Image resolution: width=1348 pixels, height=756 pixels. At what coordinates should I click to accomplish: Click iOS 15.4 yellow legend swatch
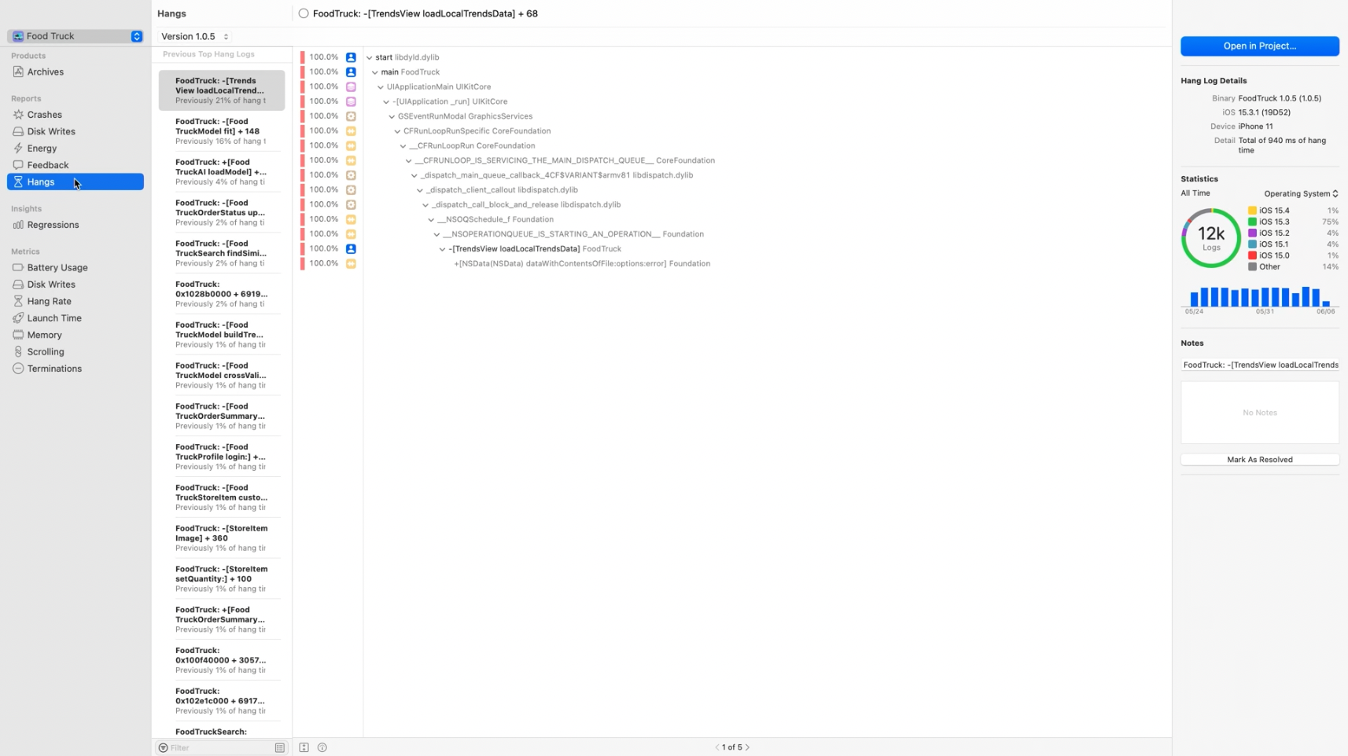pos(1252,211)
